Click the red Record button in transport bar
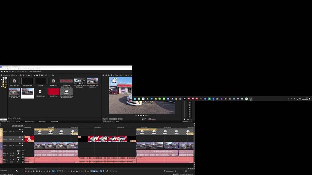Screen dimensions: 312x175 click(x=26, y=171)
